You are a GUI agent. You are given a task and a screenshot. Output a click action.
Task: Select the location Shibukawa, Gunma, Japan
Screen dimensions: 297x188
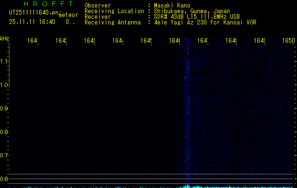click(x=192, y=11)
